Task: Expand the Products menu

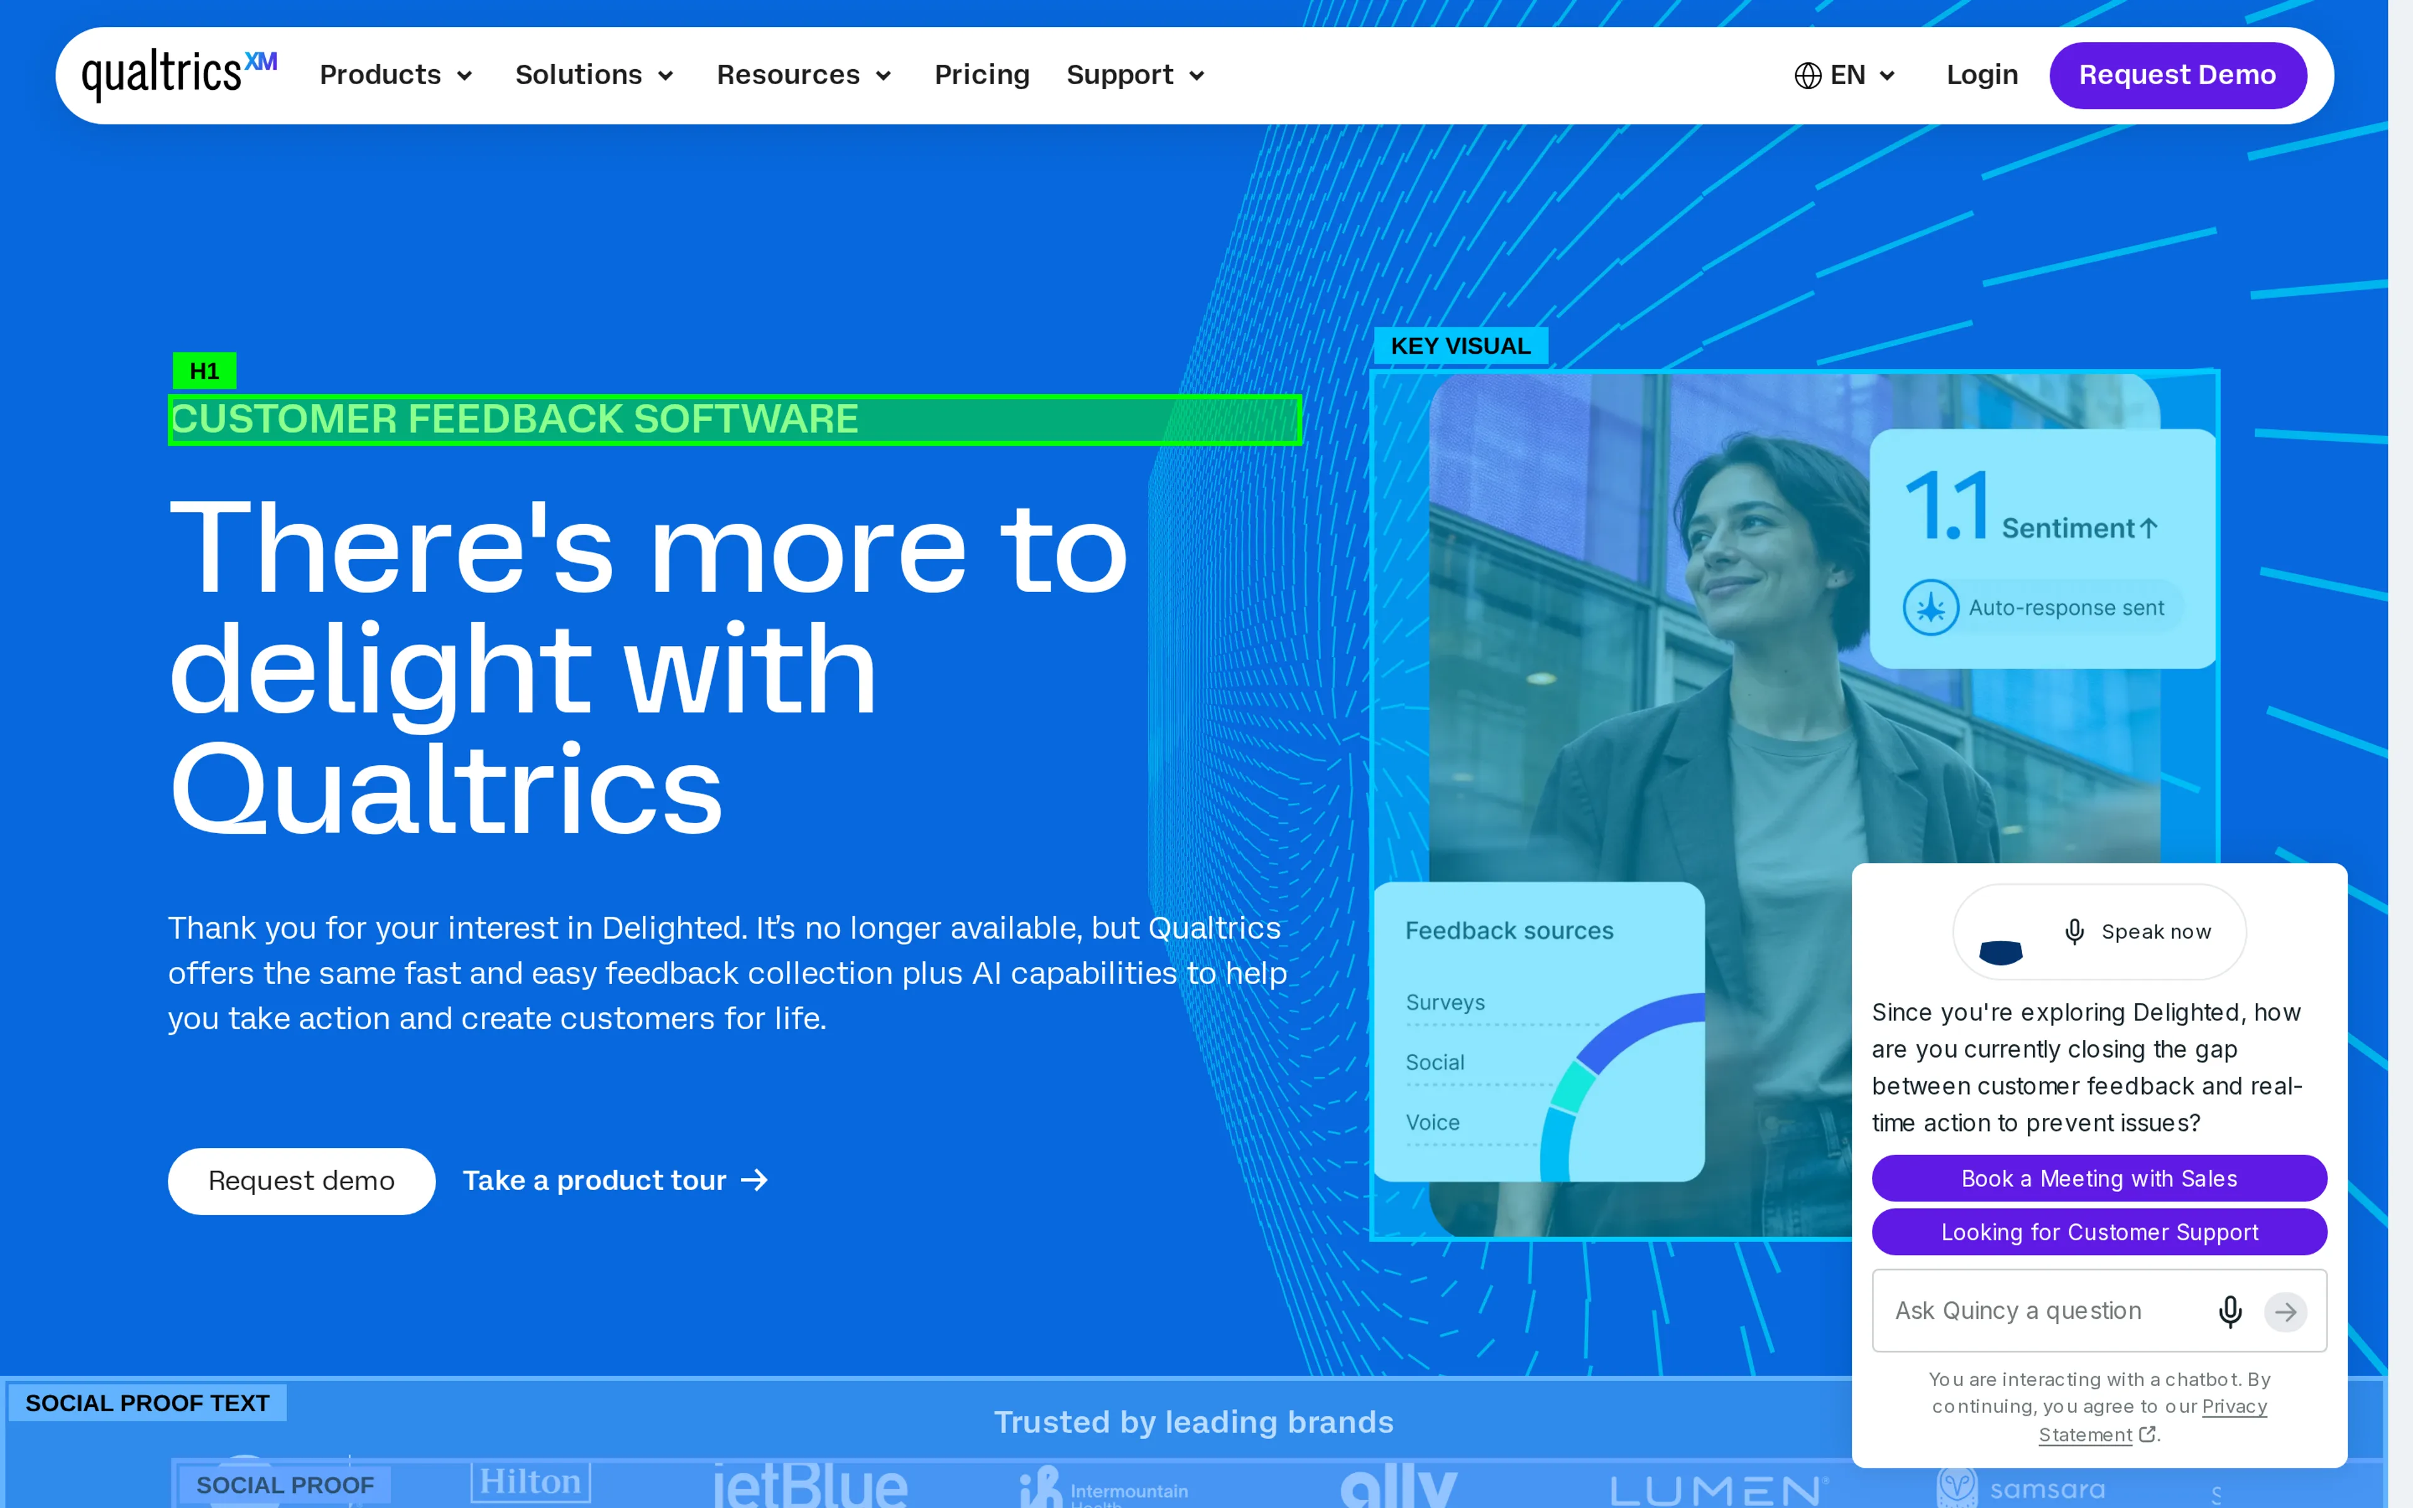Action: click(396, 75)
